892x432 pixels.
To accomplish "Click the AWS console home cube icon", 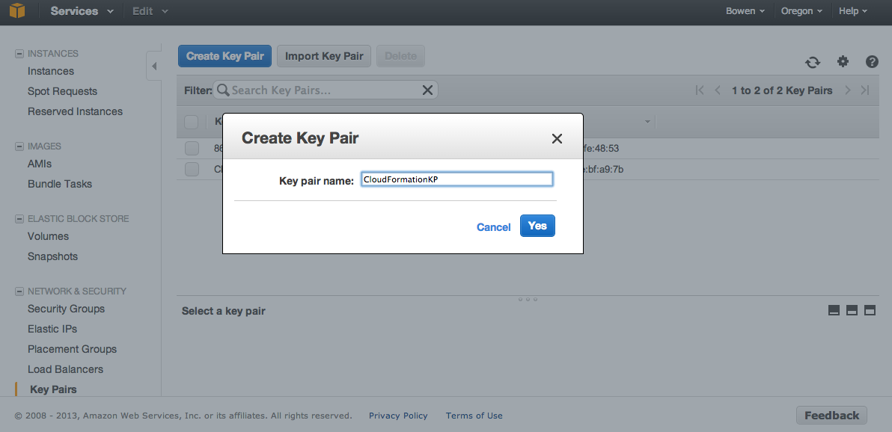I will click(17, 10).
